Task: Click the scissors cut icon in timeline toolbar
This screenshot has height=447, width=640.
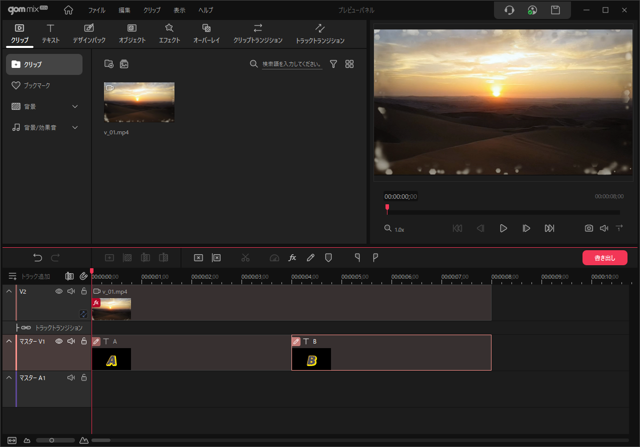Action: pyautogui.click(x=245, y=258)
